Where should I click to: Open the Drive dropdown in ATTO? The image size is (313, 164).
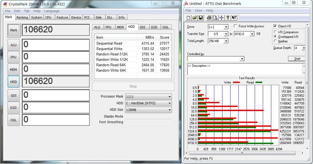tap(226, 27)
